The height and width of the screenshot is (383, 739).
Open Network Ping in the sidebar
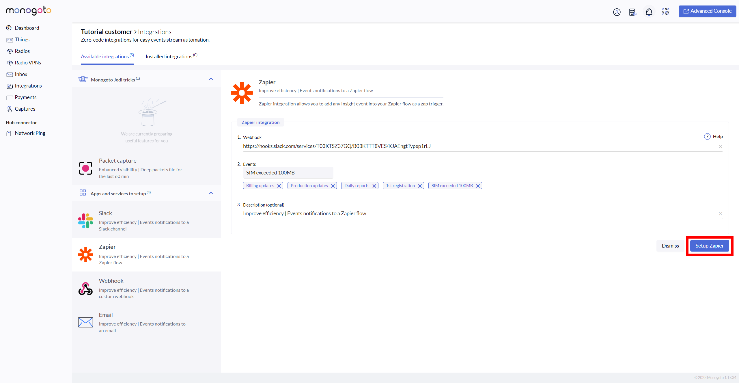(30, 133)
